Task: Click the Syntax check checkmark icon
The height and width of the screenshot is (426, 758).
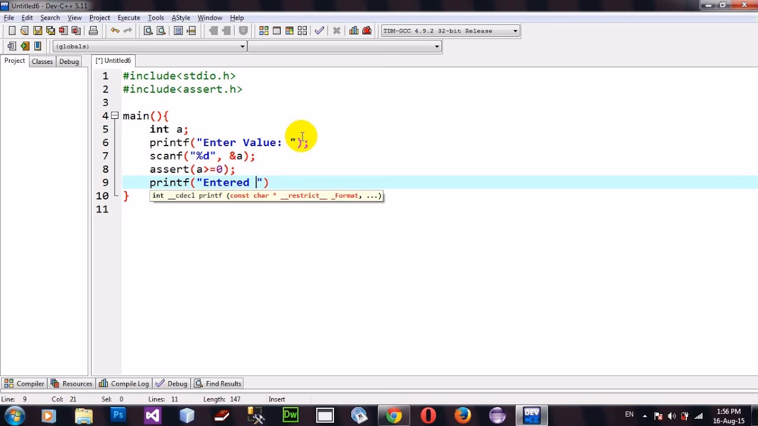Action: click(320, 31)
